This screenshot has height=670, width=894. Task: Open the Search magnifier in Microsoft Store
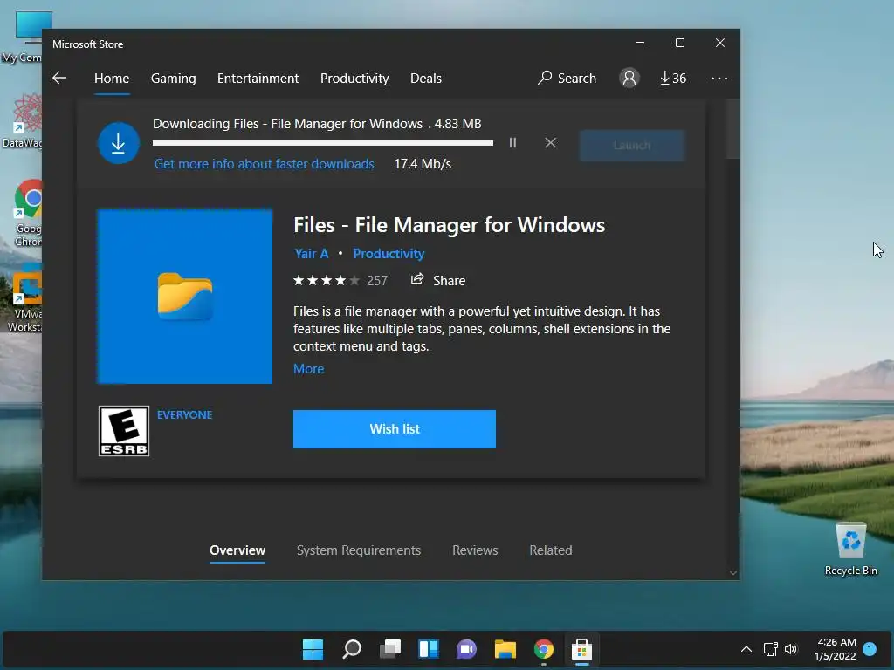click(567, 78)
